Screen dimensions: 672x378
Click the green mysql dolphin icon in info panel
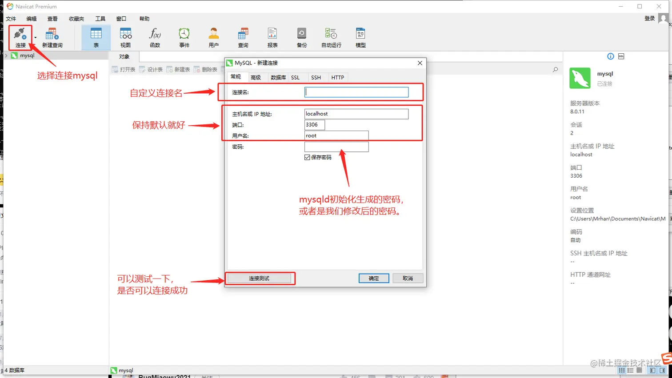tap(580, 78)
